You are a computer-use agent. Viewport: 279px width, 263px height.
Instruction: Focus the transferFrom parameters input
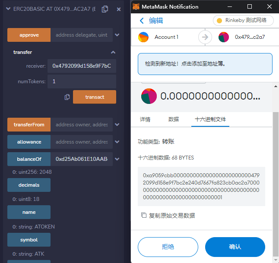coord(82,125)
